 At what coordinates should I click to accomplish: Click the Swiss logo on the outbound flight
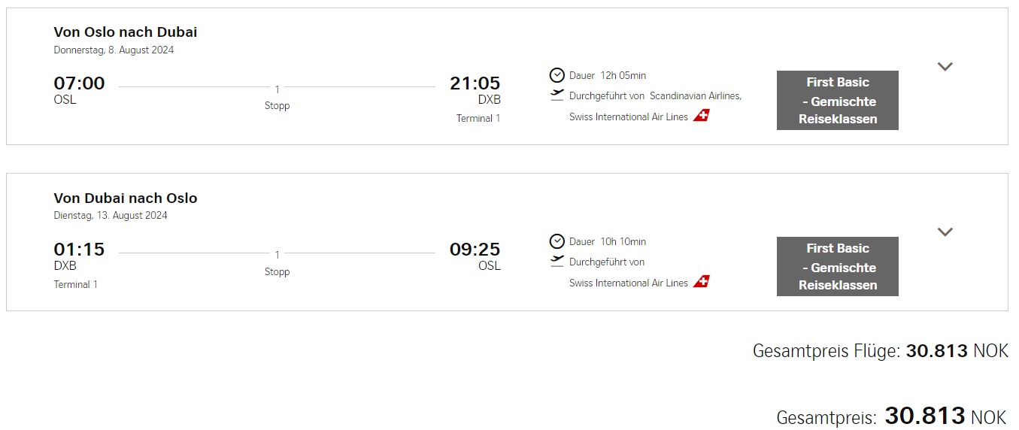point(701,116)
